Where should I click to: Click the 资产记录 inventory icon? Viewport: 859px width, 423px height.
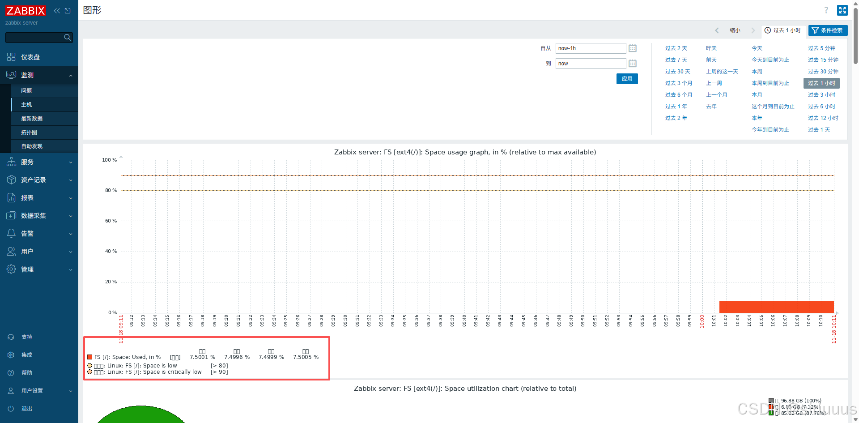pos(11,179)
